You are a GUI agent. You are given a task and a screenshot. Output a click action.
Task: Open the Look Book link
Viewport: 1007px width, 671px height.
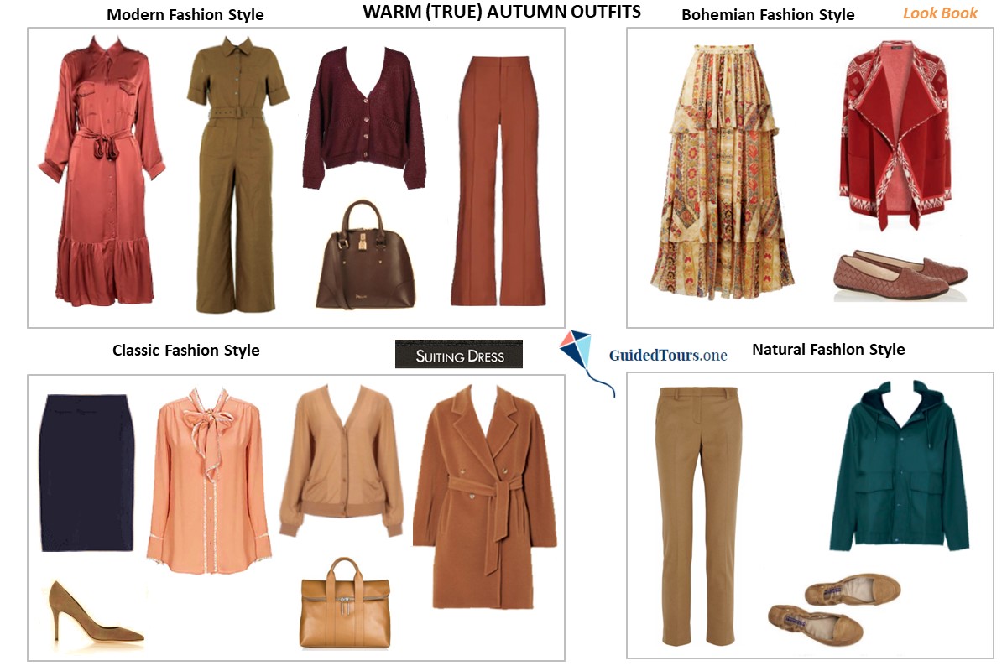click(940, 13)
